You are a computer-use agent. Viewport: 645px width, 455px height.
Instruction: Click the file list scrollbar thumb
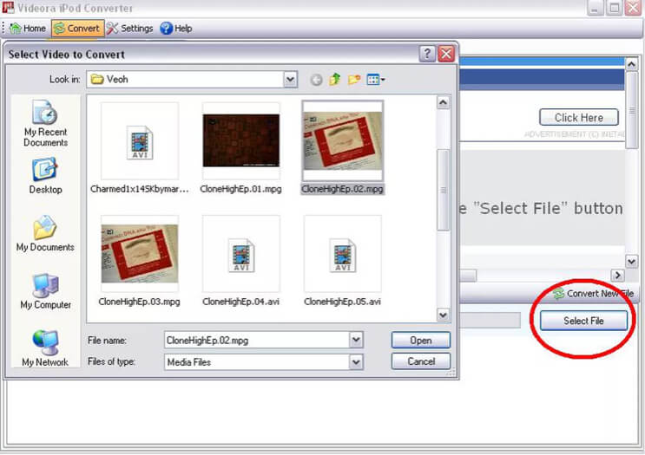tap(443, 190)
